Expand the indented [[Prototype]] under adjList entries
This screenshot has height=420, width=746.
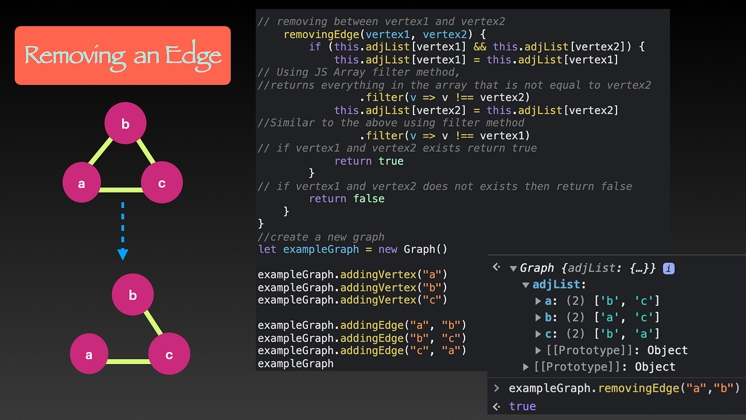pos(538,350)
